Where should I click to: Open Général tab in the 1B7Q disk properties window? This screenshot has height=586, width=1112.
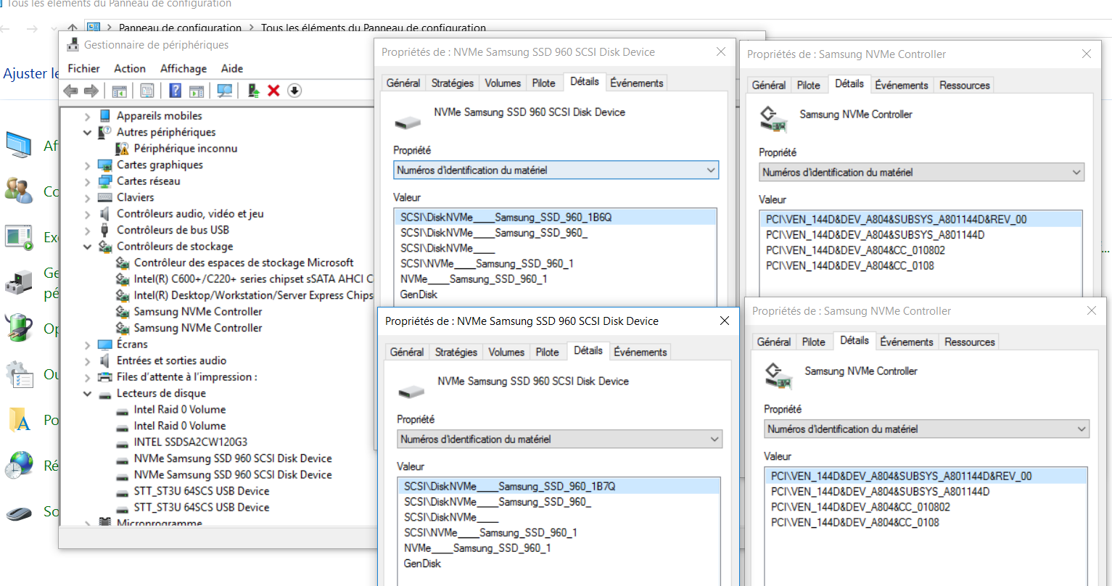pyautogui.click(x=407, y=352)
